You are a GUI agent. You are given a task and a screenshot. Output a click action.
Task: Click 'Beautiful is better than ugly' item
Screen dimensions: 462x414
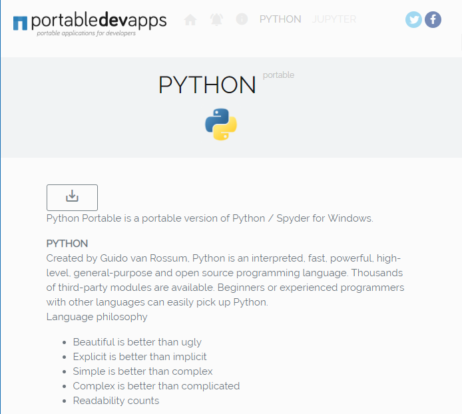click(x=137, y=342)
